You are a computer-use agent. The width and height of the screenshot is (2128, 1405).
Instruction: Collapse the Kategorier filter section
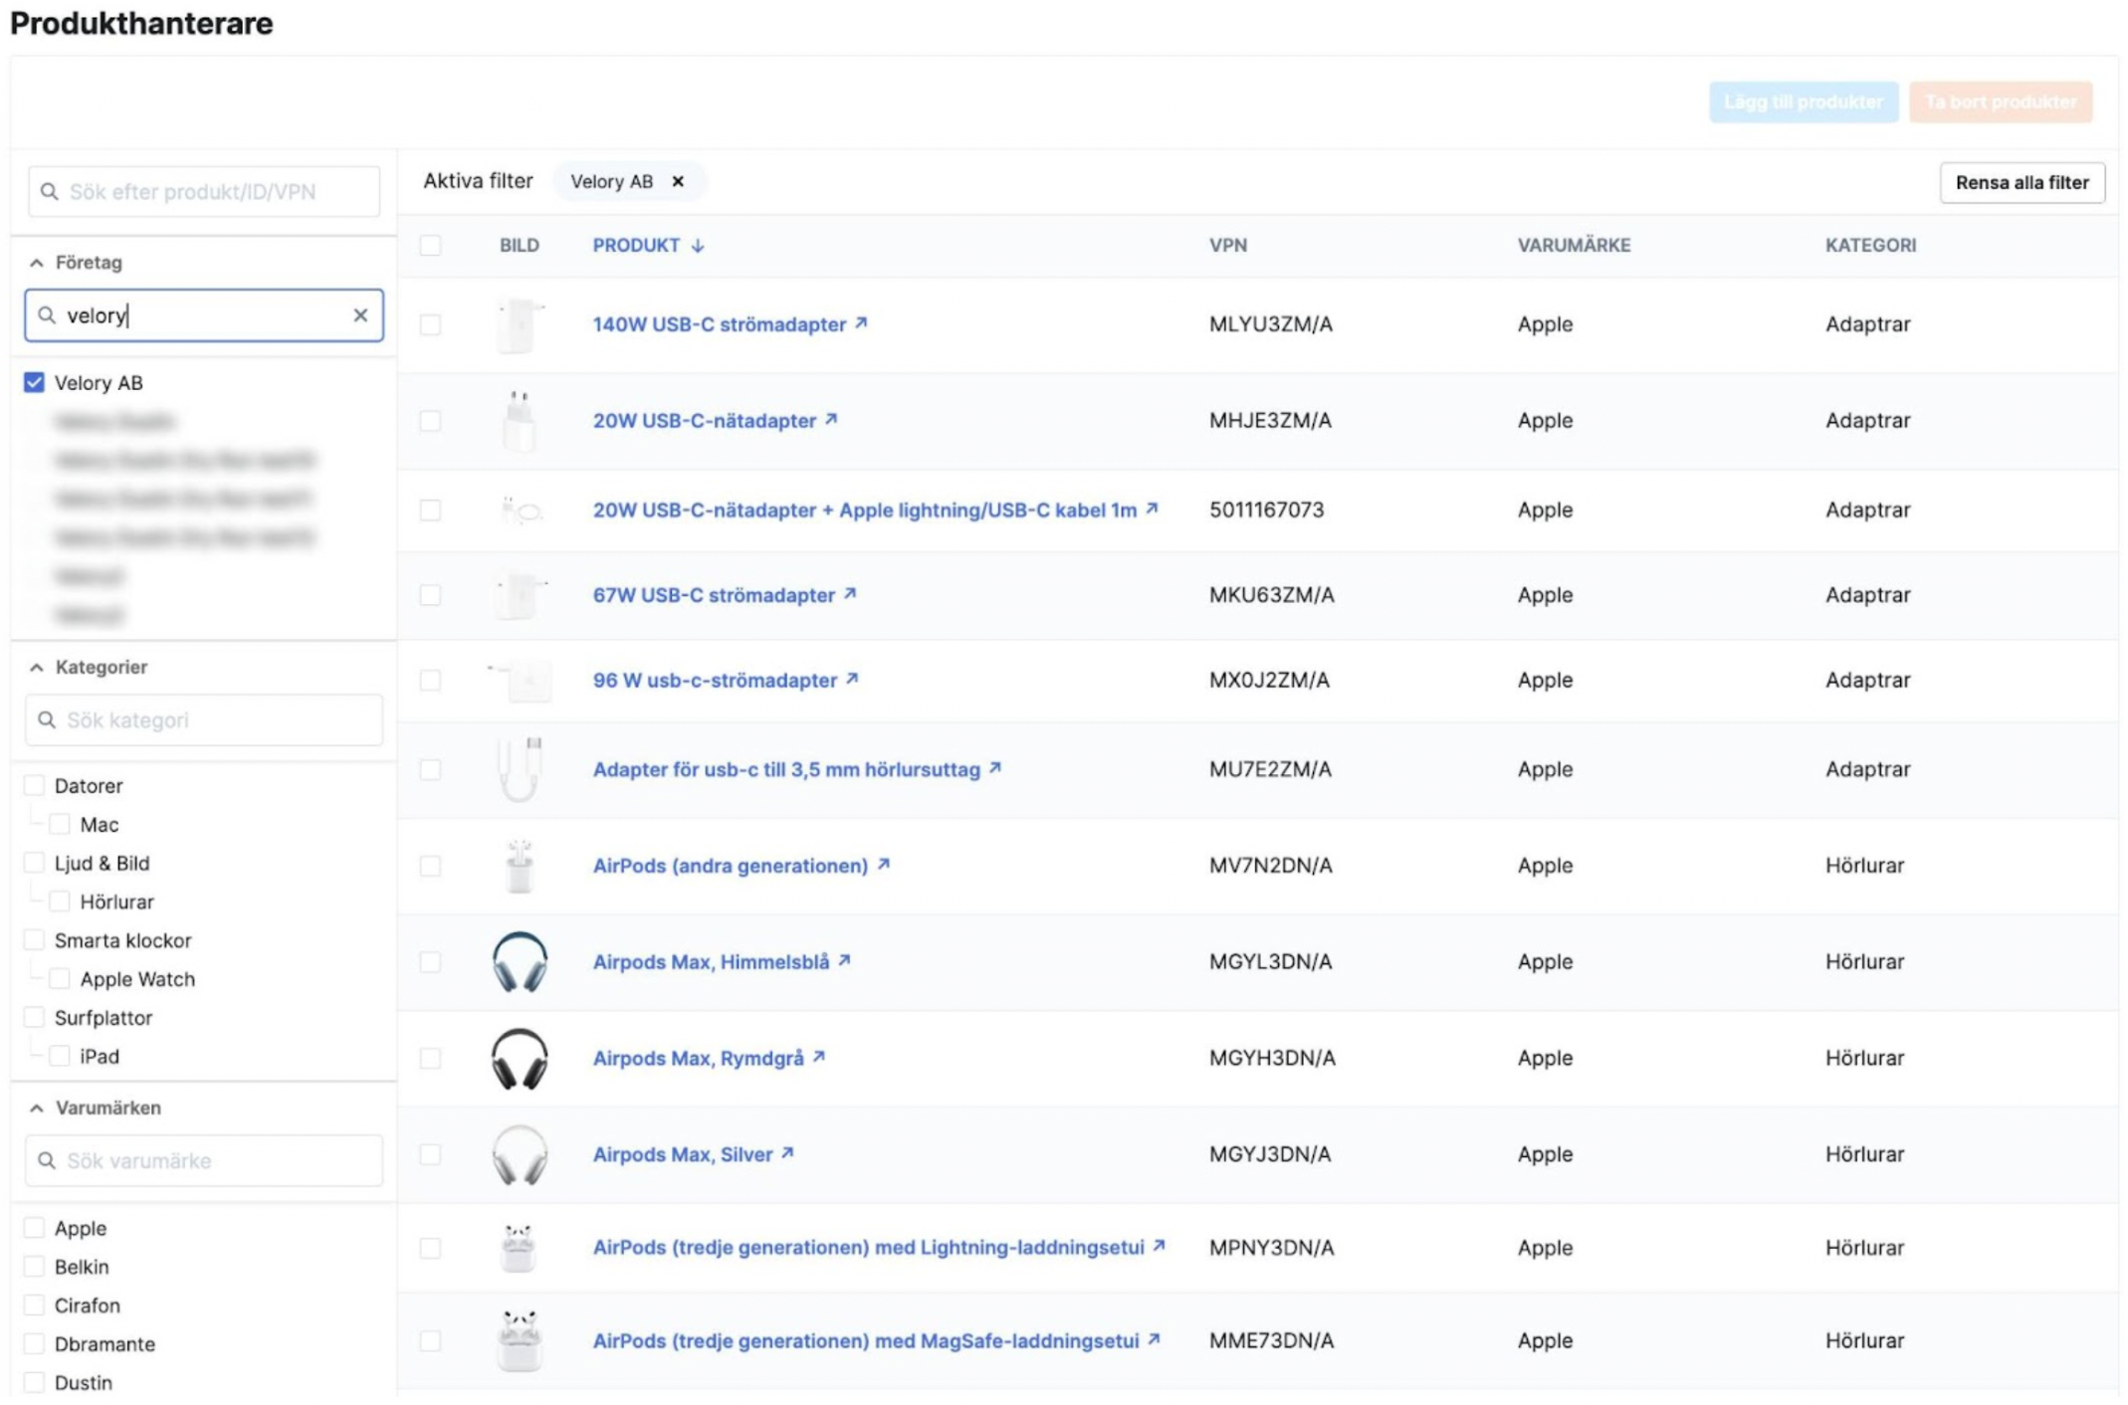(37, 667)
